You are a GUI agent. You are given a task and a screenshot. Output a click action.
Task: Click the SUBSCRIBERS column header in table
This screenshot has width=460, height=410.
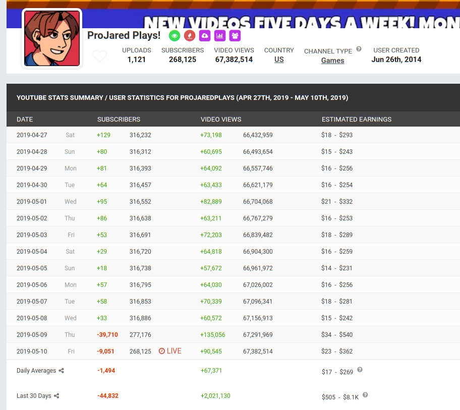119,120
